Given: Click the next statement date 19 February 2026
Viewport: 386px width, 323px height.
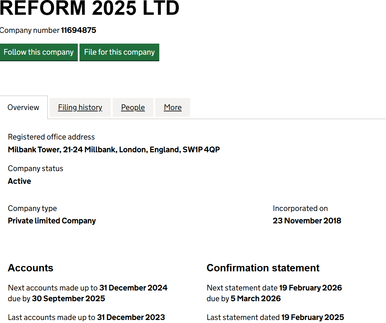Looking at the screenshot, I should click(x=310, y=288).
